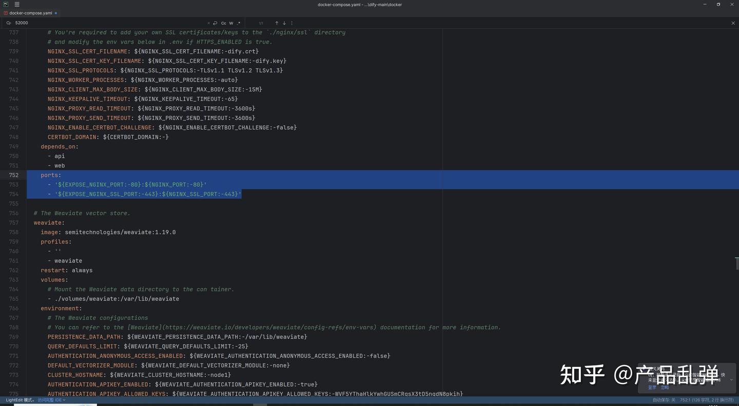This screenshot has width=739, height=406.
Task: Open the find bar's more options menu
Action: pos(291,23)
